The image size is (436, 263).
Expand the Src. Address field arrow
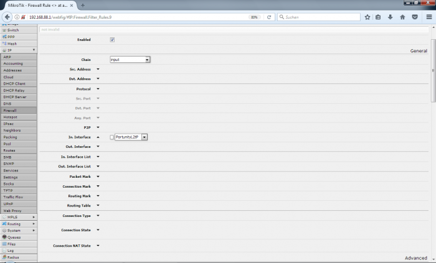pyautogui.click(x=98, y=70)
